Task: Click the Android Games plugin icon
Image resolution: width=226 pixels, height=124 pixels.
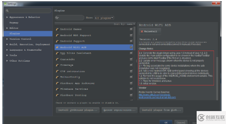Action: click(x=57, y=29)
